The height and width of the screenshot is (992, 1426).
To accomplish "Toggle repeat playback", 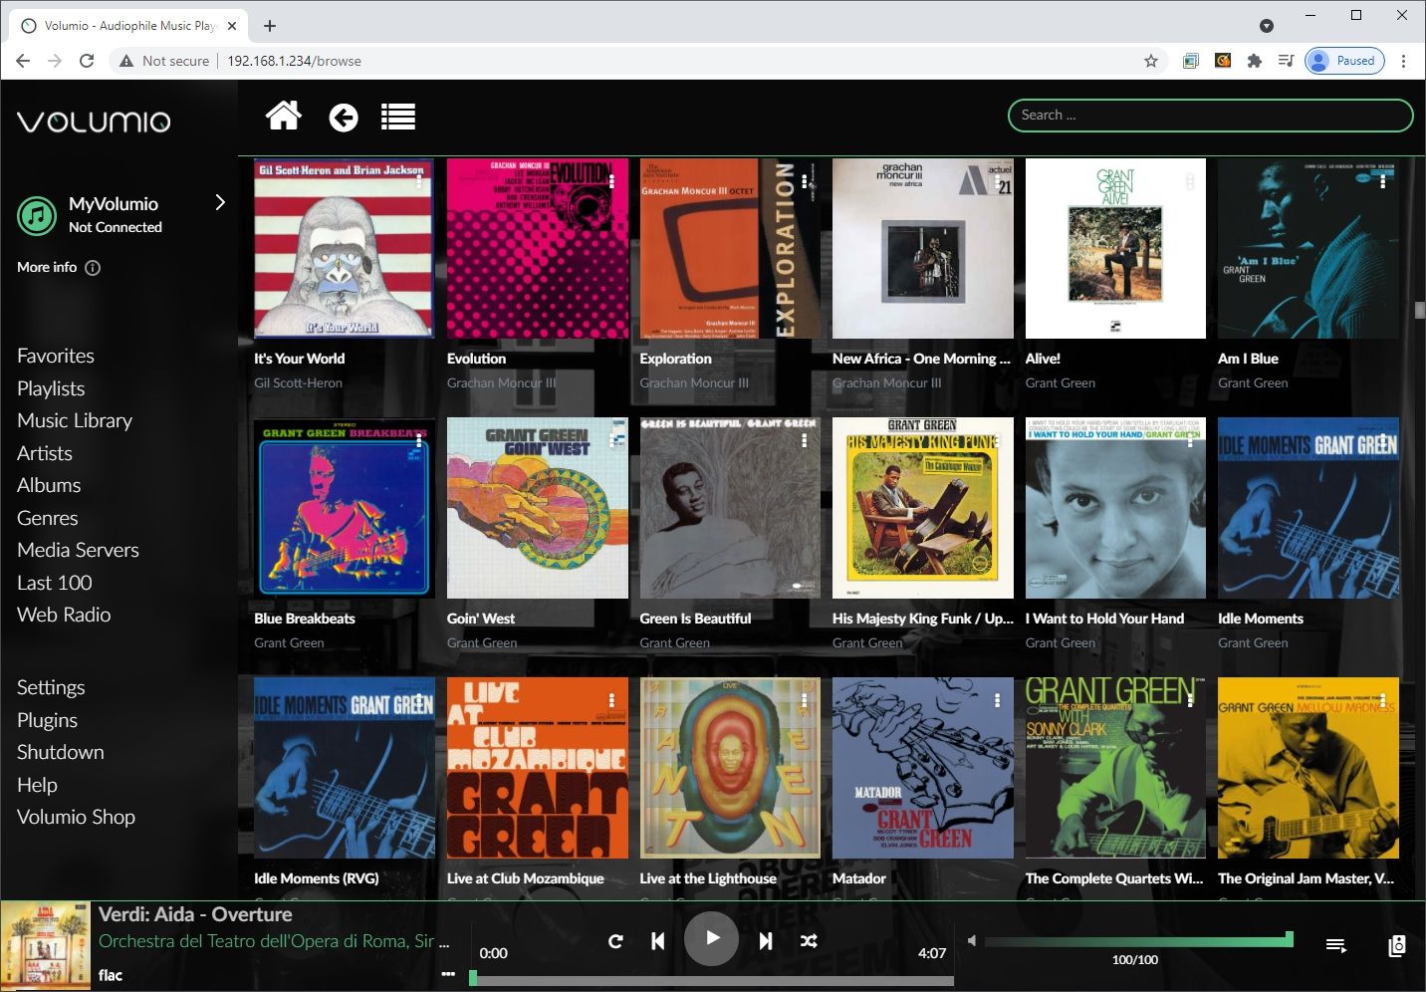I will 615,940.
